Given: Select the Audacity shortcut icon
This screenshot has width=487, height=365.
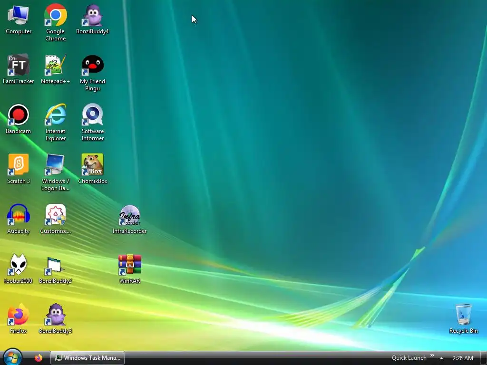Looking at the screenshot, I should (x=19, y=219).
